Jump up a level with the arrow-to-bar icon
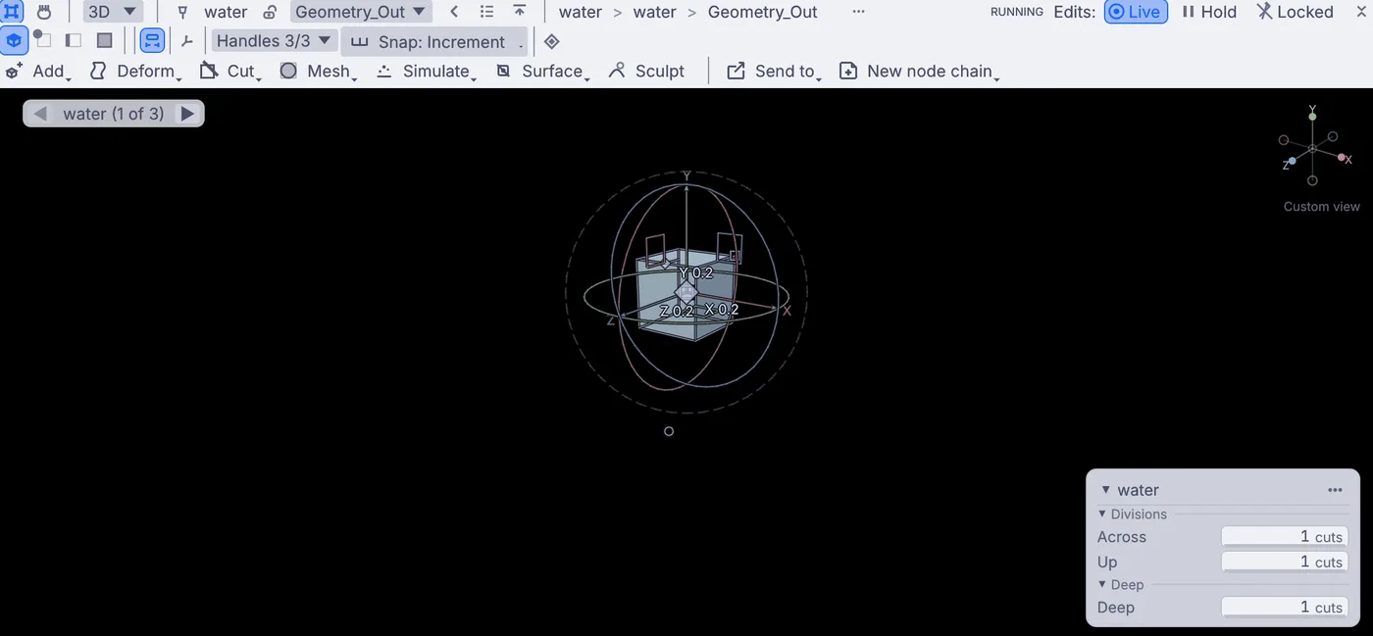Image resolution: width=1373 pixels, height=636 pixels. [x=520, y=12]
